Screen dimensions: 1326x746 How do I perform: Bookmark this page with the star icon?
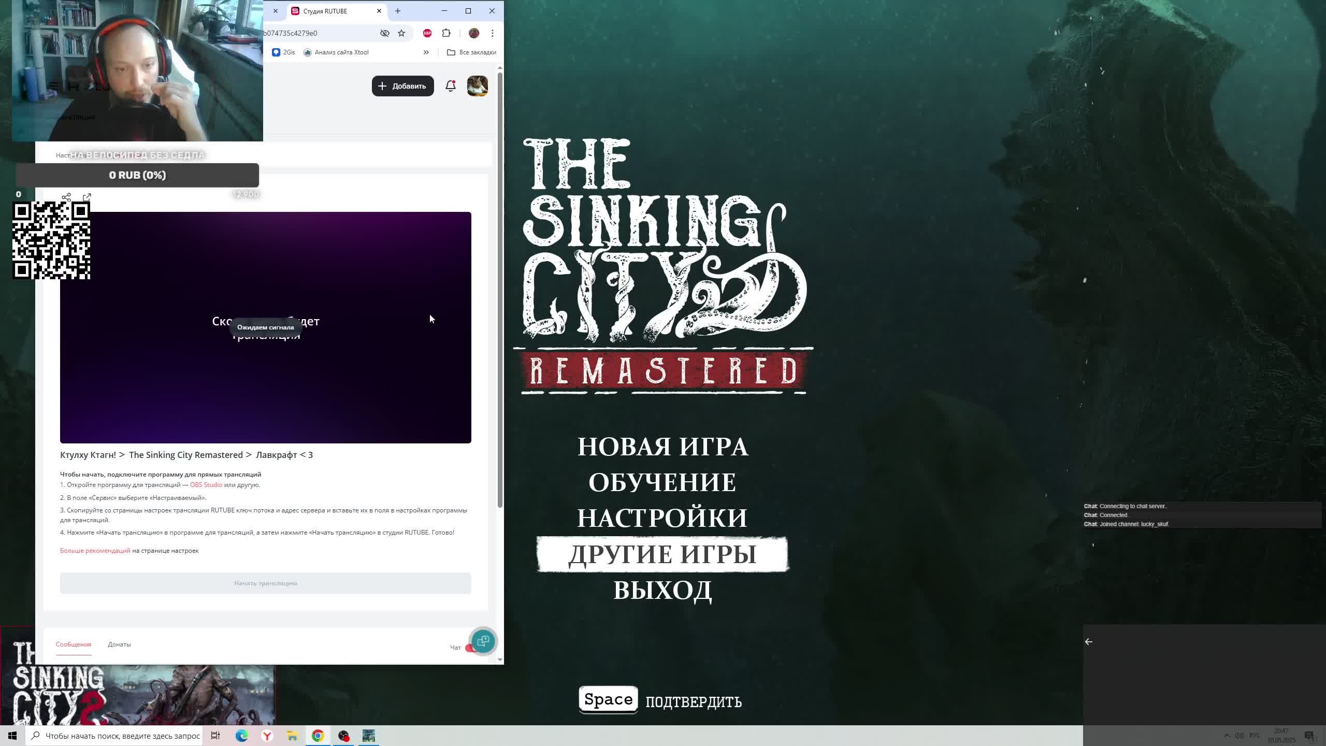[x=401, y=33]
